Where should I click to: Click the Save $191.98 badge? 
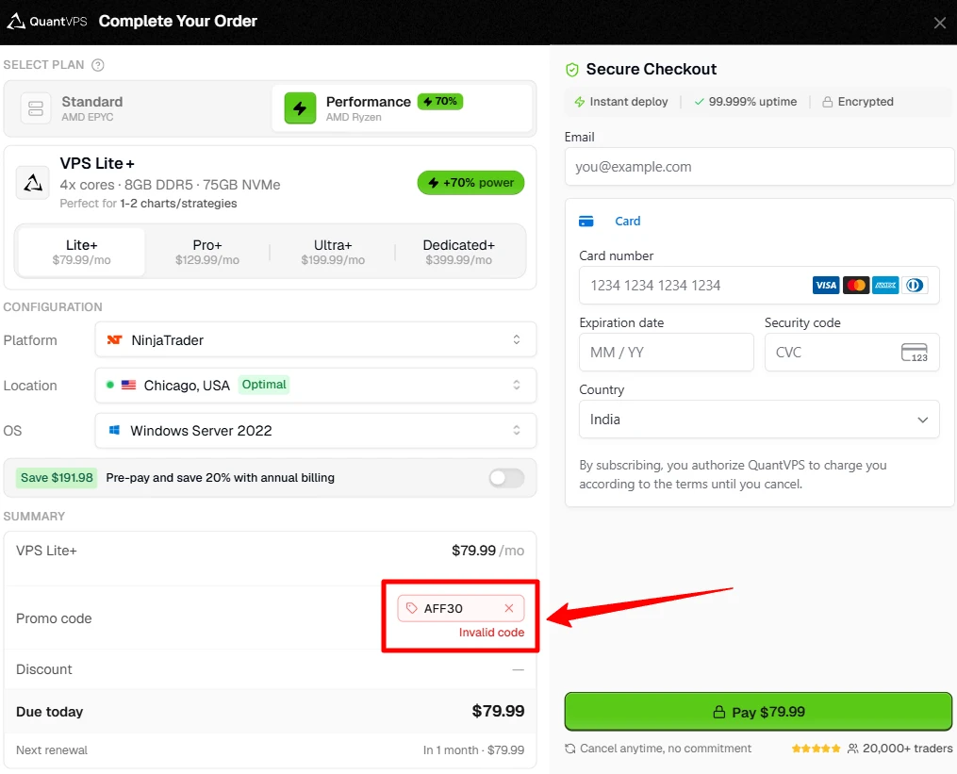57,477
